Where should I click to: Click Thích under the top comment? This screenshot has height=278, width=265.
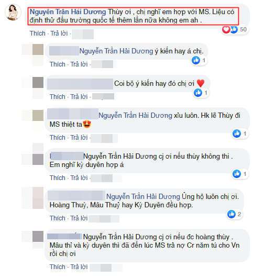(38, 34)
